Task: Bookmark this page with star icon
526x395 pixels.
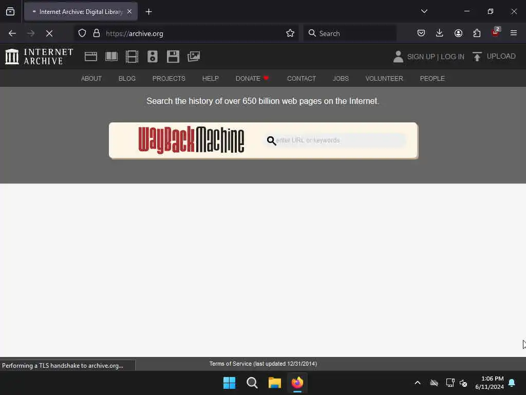Action: click(x=290, y=33)
